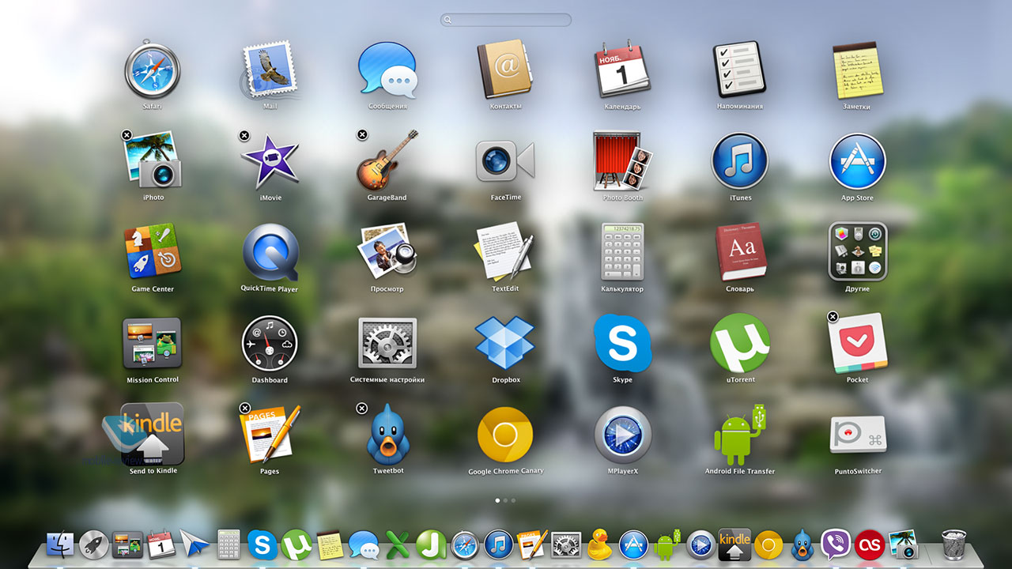Open the Dashboard app

pyautogui.click(x=270, y=345)
